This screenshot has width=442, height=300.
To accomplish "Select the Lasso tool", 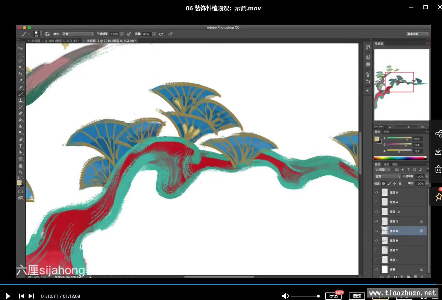I will pyautogui.click(x=21, y=61).
